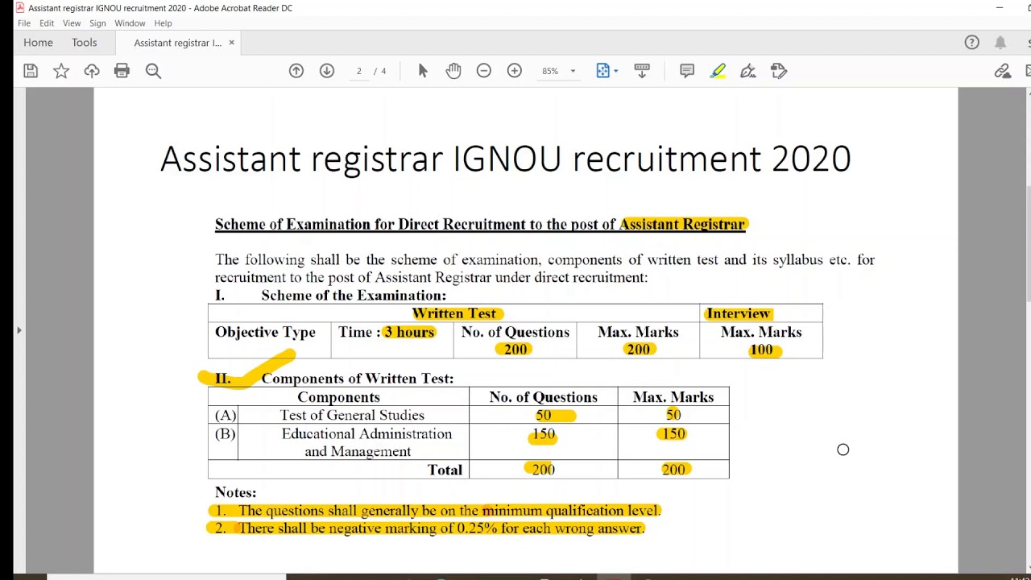The height and width of the screenshot is (580, 1031).
Task: Click 'Scheme of the Examination:' heading
Action: click(x=354, y=296)
